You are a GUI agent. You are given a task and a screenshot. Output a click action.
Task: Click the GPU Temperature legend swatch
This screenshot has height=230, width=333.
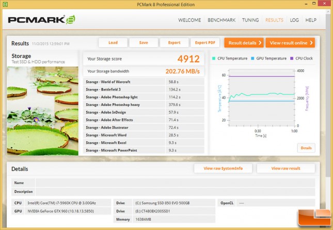[x=252, y=58]
